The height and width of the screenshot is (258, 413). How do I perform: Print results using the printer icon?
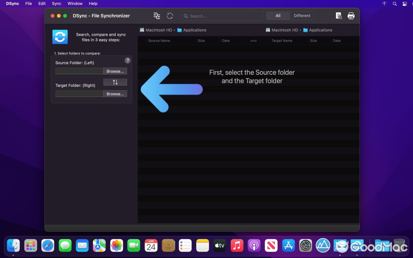point(351,15)
